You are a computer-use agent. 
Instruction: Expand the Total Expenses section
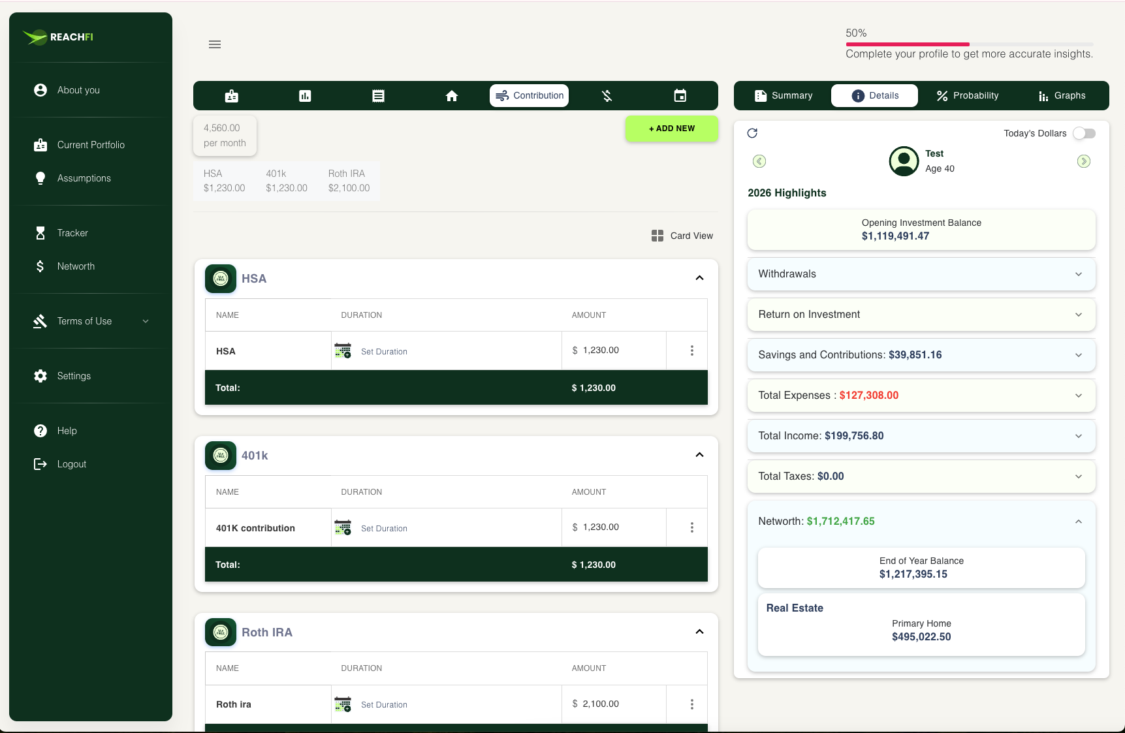921,396
